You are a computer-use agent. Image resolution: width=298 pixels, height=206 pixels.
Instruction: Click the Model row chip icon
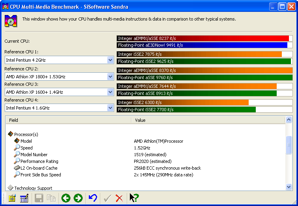(x=17, y=141)
